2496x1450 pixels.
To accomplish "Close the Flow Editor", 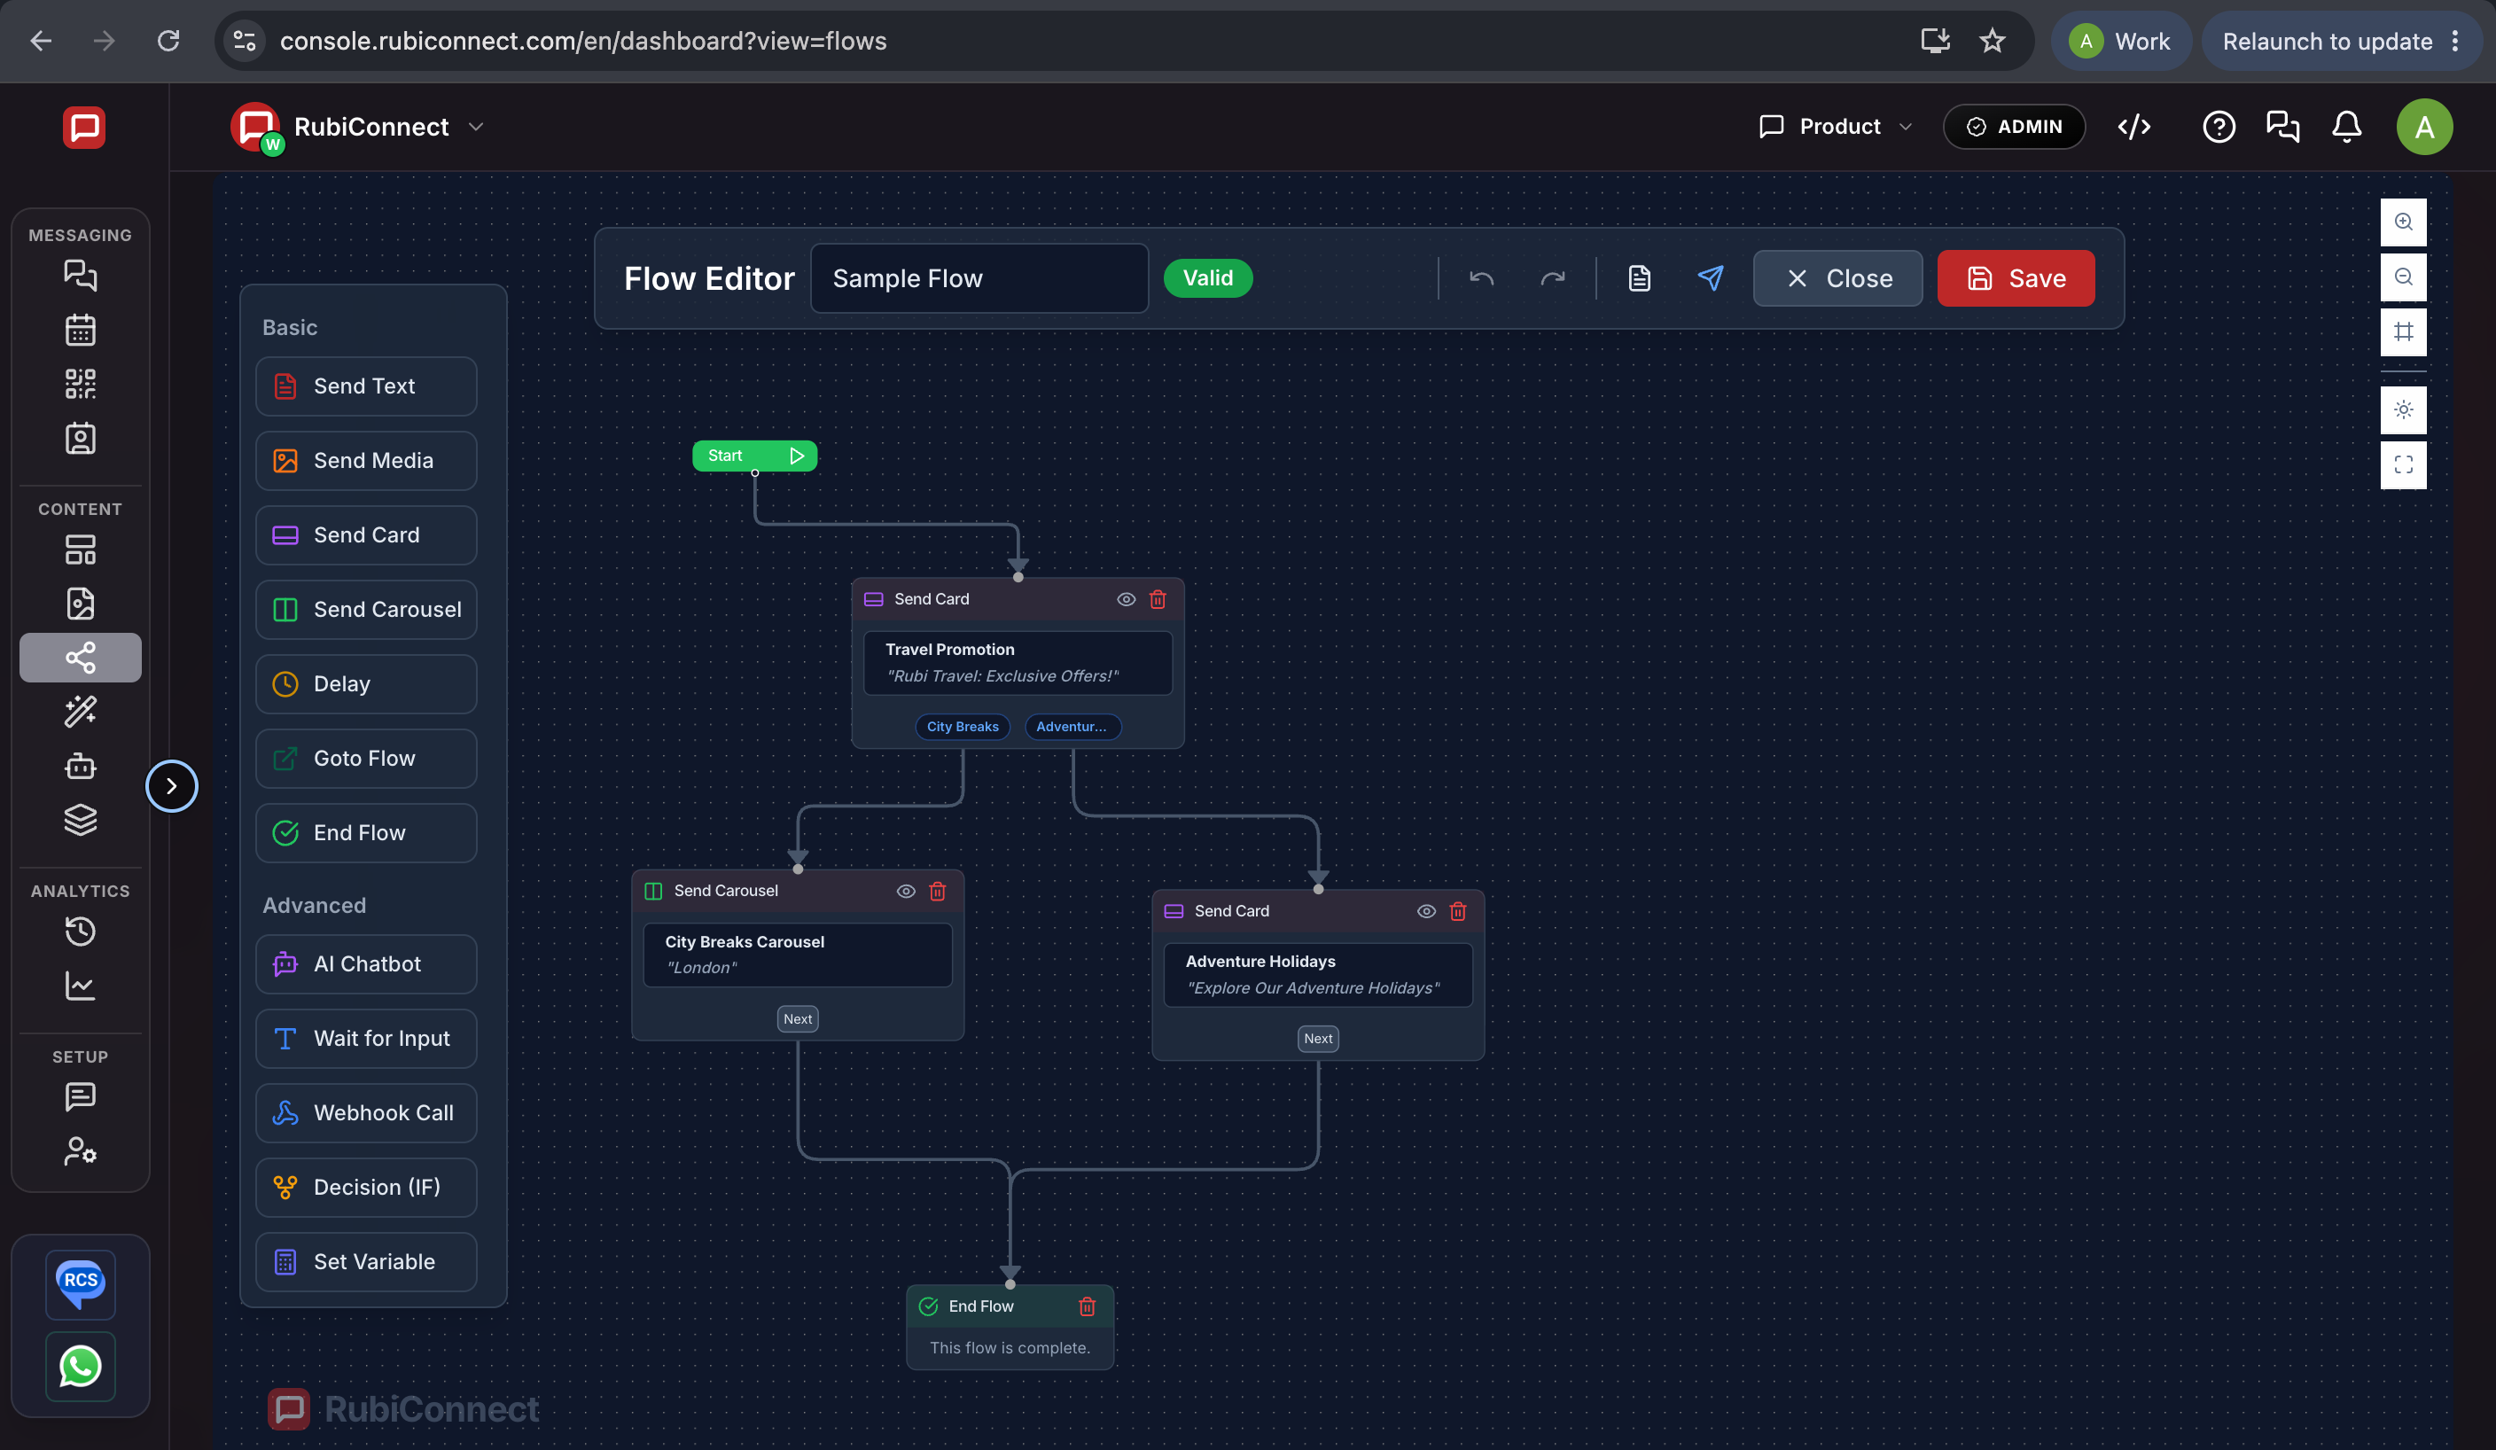I will coord(1837,278).
